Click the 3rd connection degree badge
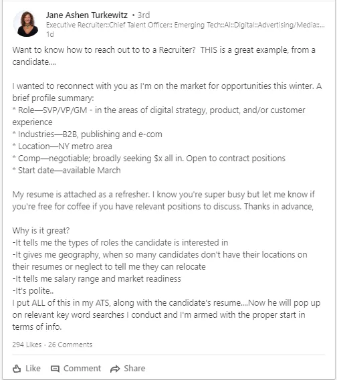This screenshot has height=380, width=337. 144,15
